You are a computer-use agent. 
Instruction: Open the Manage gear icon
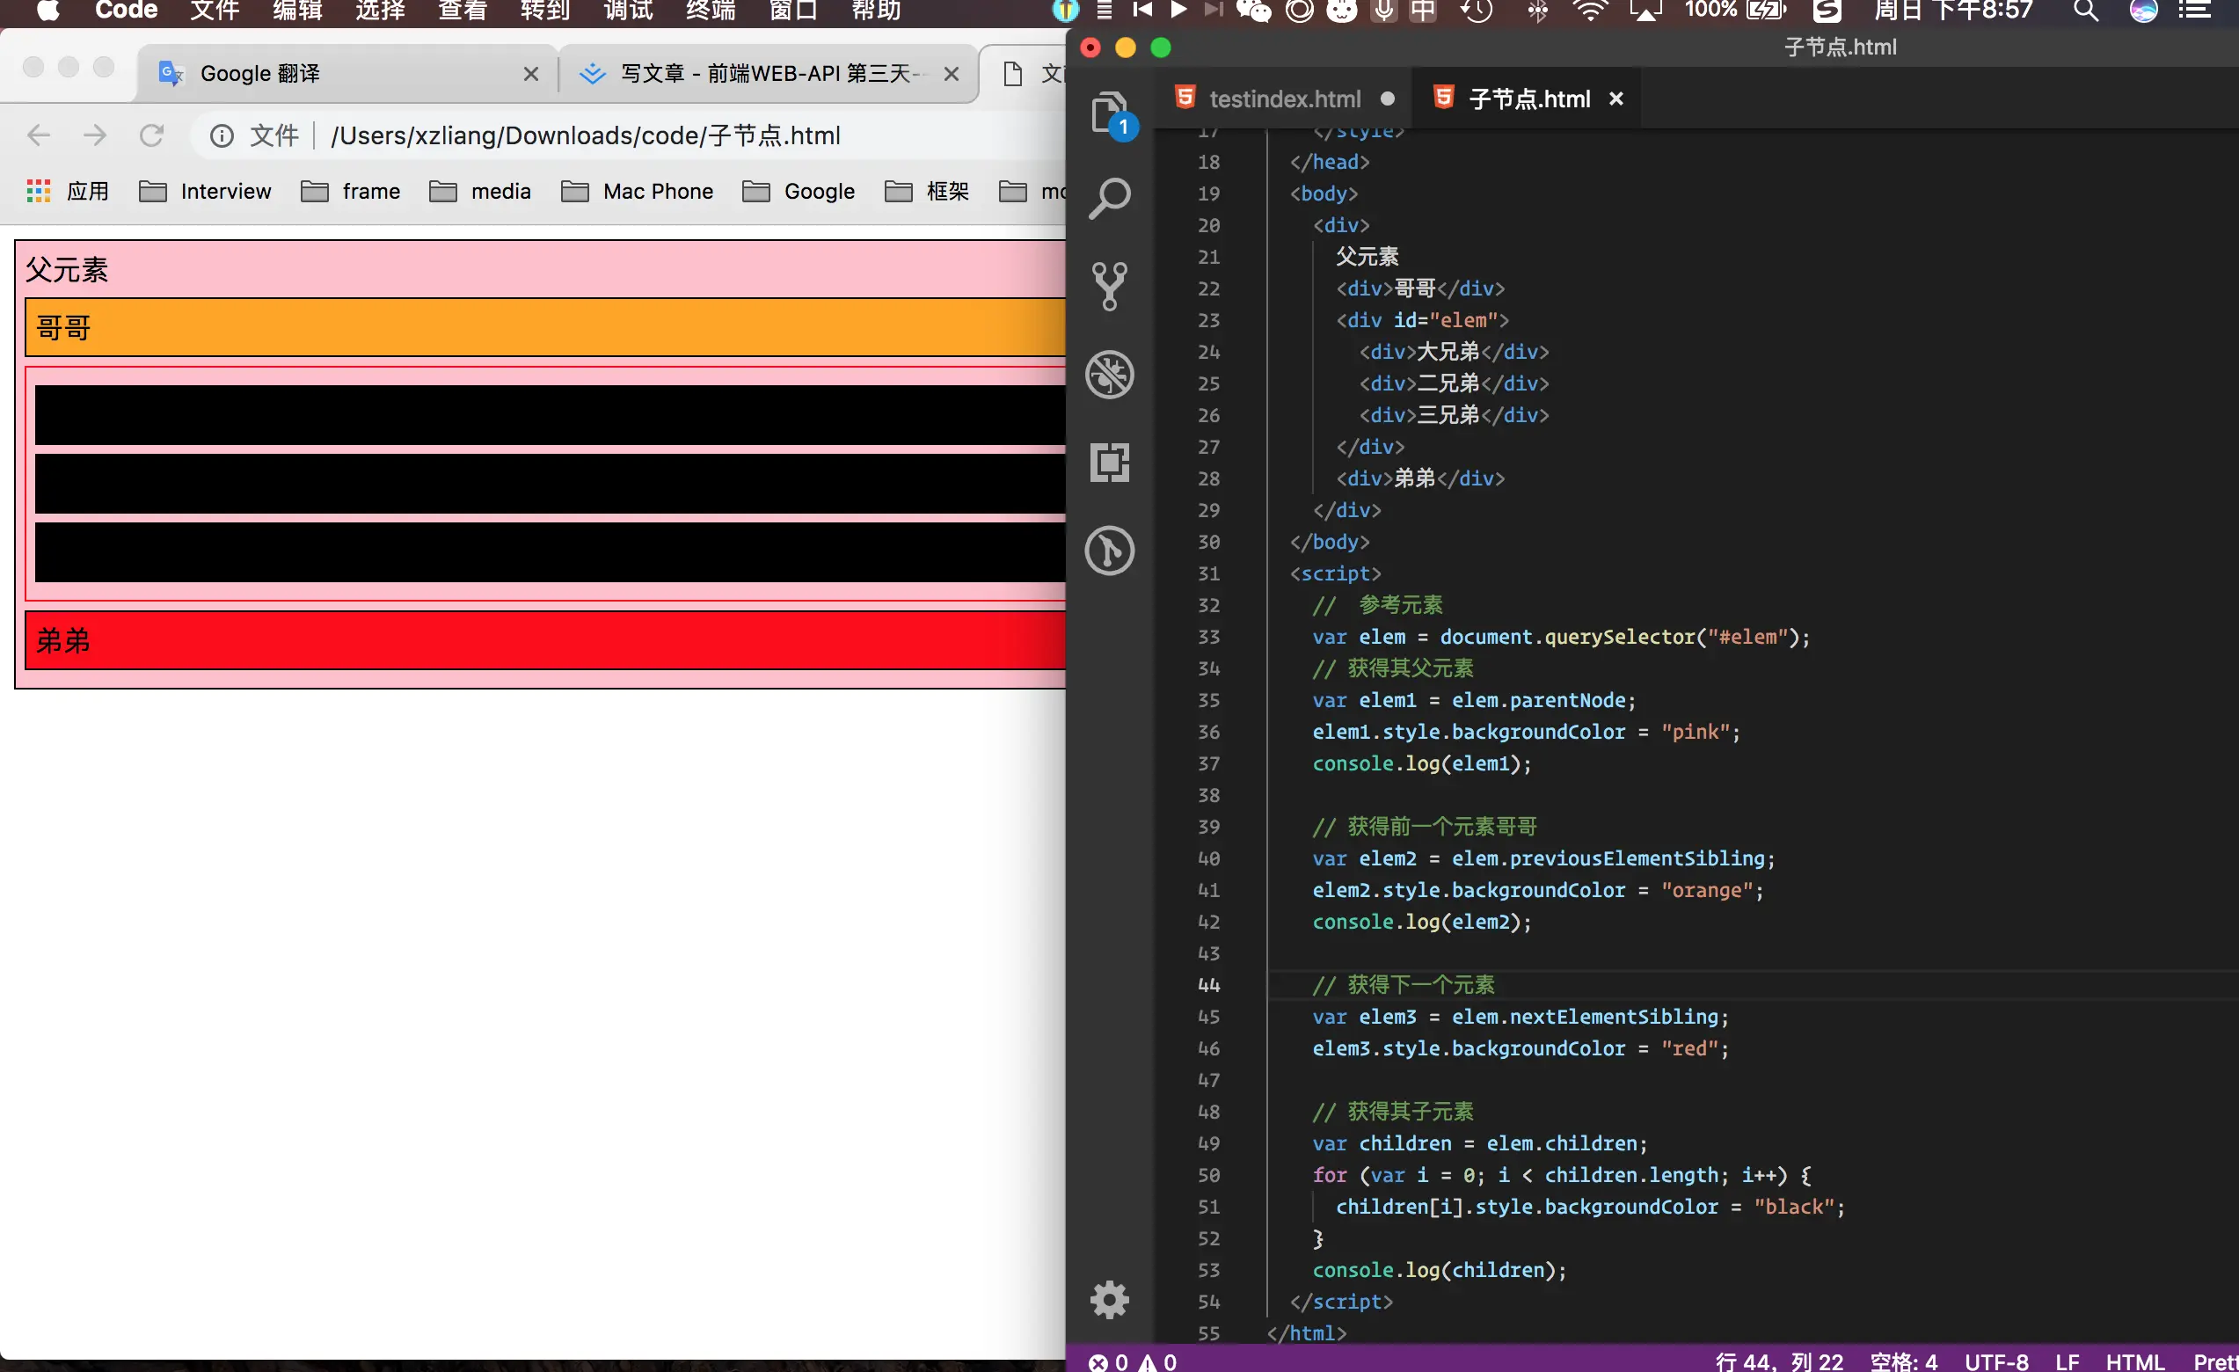(1110, 1300)
